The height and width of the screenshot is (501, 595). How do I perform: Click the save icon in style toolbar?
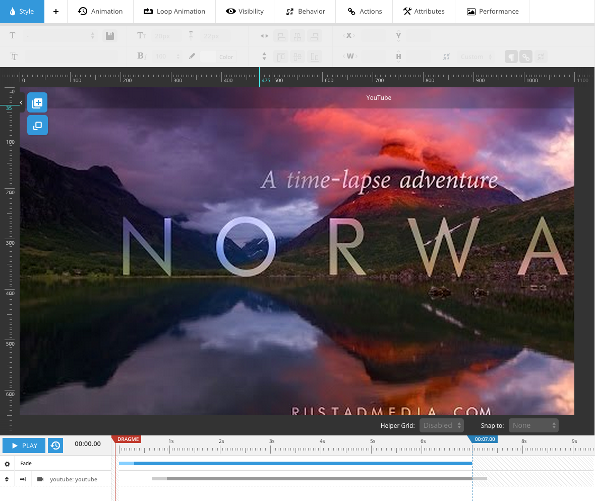click(109, 36)
